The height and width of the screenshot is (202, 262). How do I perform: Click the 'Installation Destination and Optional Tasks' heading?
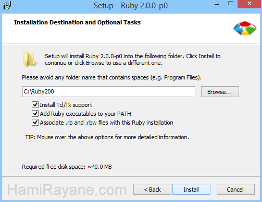click(x=77, y=22)
